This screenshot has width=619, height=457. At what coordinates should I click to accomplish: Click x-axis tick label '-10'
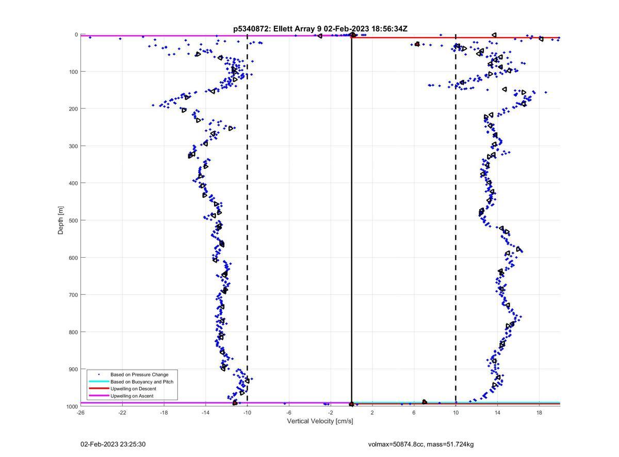(247, 413)
